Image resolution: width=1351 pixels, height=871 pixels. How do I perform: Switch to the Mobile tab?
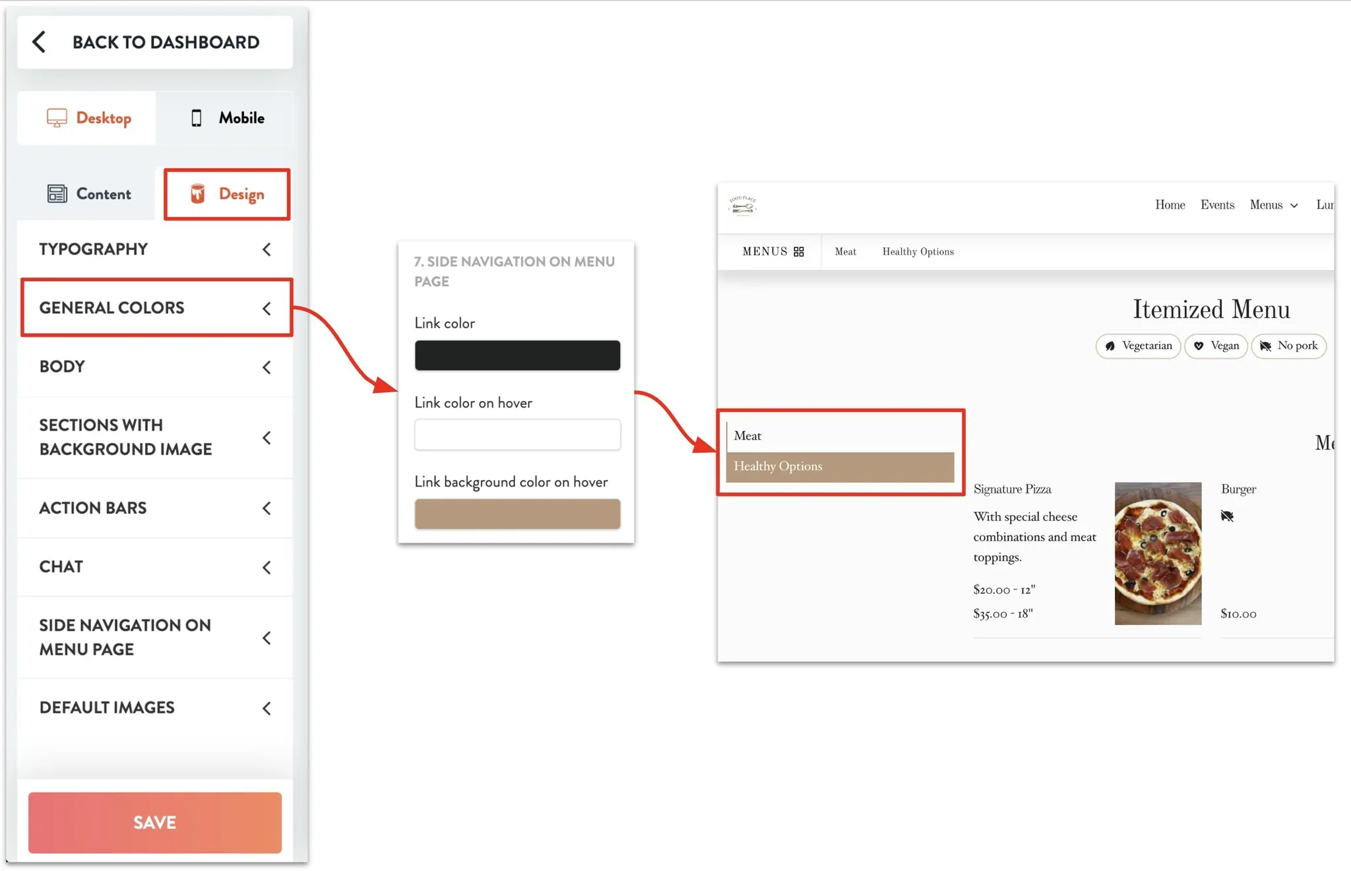point(225,118)
